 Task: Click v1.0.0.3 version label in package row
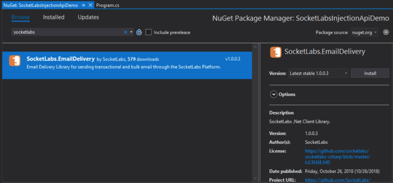click(x=233, y=59)
